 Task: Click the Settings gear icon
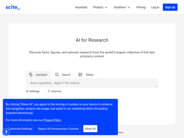pos(27,91)
